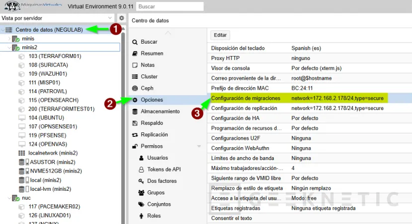This screenshot has height=224, width=412.
Task: Select the Visor de consola row
Action: (310, 68)
